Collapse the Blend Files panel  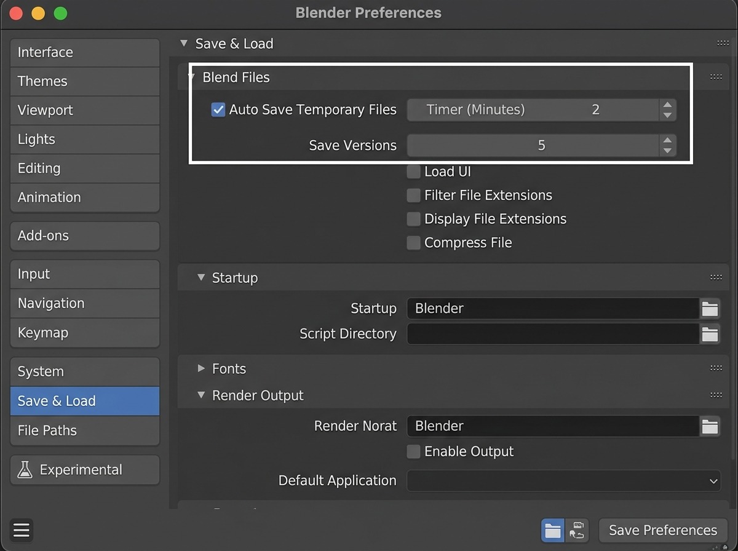click(192, 77)
